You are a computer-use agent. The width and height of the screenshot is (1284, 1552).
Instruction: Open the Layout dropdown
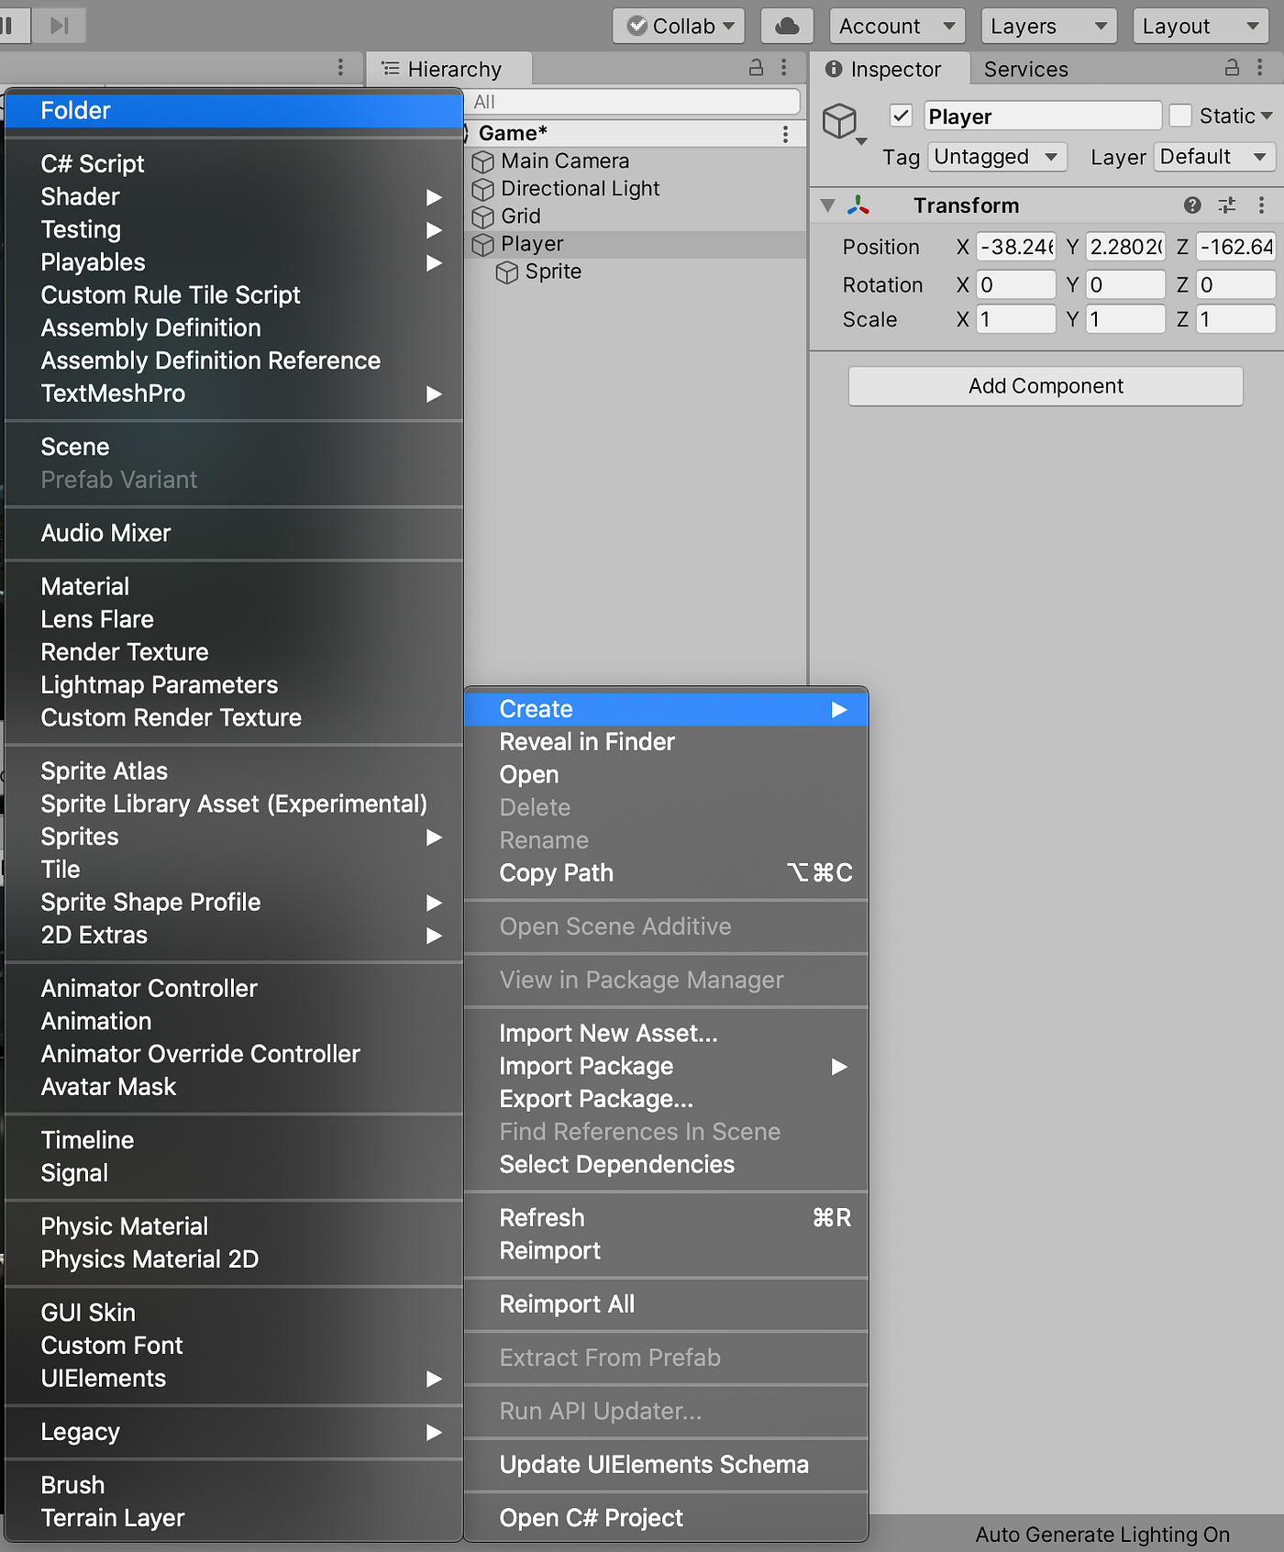pyautogui.click(x=1201, y=26)
